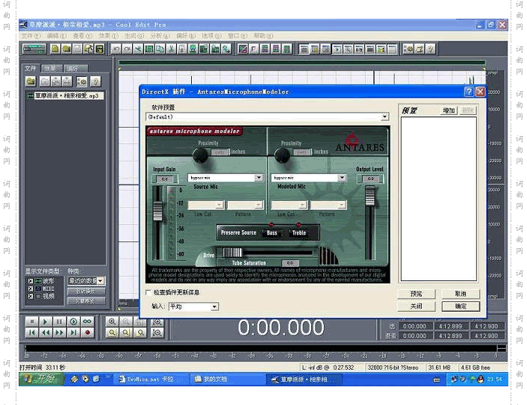Screen dimensions: 527x405
Task: Click the Fast Forward double-arrow button
Action: (x=60, y=333)
